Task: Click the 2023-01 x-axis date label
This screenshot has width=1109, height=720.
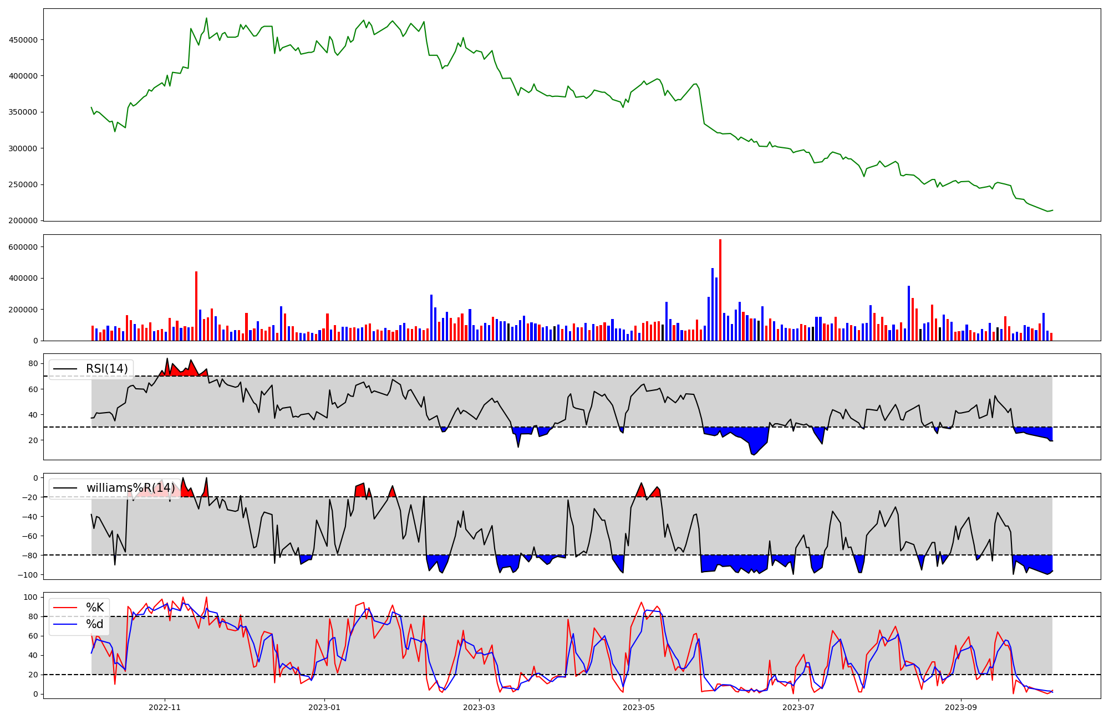Action: click(x=324, y=707)
